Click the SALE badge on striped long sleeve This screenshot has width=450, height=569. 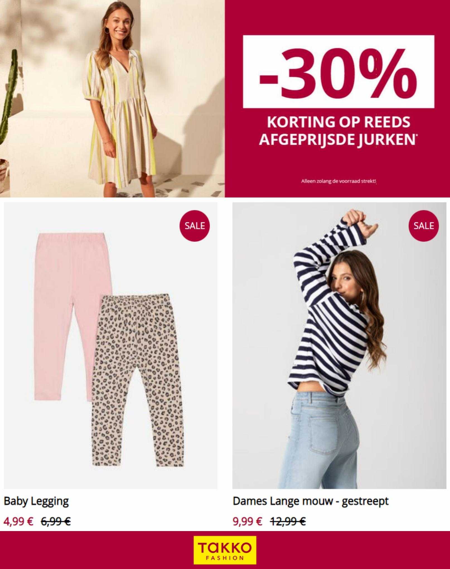pyautogui.click(x=424, y=225)
